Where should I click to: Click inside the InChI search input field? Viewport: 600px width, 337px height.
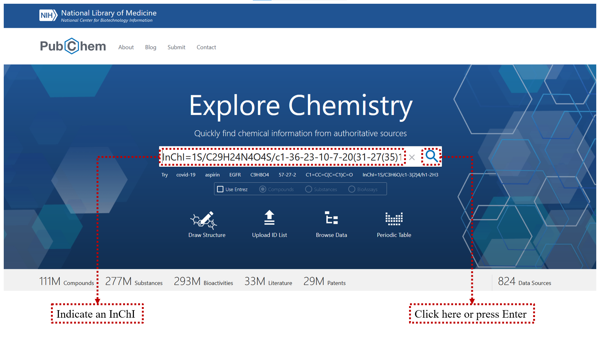coord(281,157)
